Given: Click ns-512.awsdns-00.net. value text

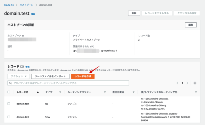Looking at the screenshot, I should [x=153, y=109].
